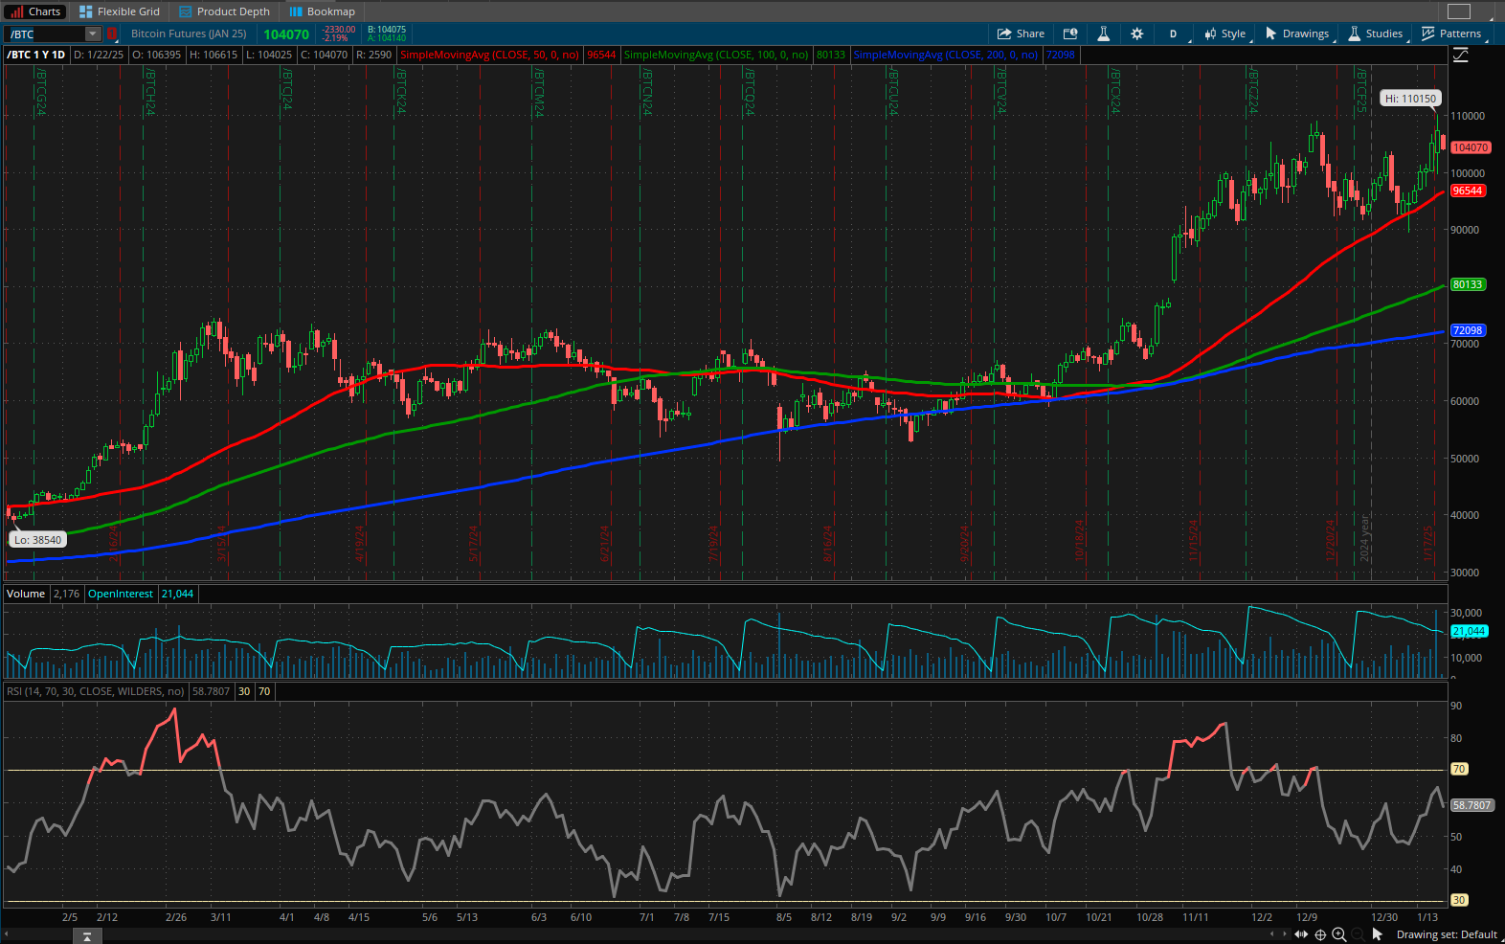Click the zoom out magnifier icon
Viewport: 1505px width, 944px height.
[1358, 935]
